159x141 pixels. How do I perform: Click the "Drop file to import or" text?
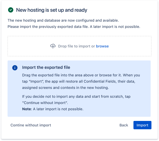76,46
